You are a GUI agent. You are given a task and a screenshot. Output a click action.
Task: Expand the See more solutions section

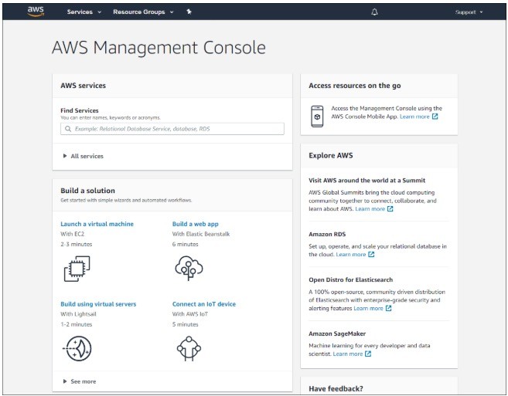pos(80,381)
